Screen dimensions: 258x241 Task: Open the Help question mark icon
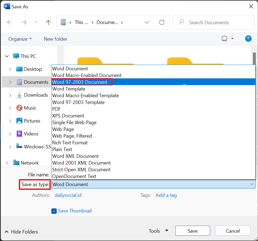point(248,39)
